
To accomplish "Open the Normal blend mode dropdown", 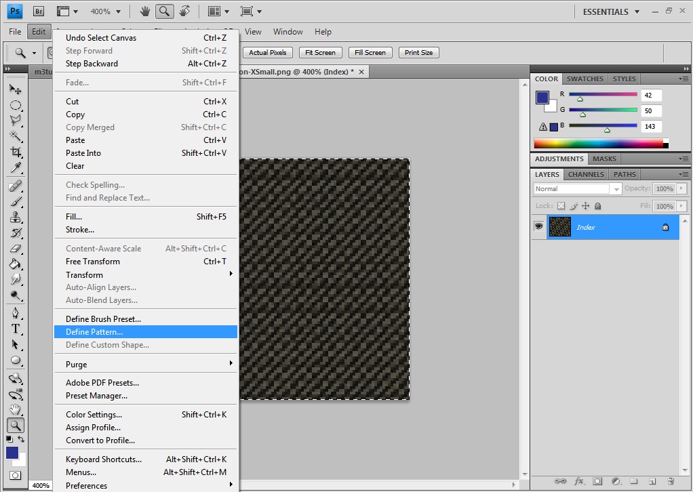I will pyautogui.click(x=577, y=189).
